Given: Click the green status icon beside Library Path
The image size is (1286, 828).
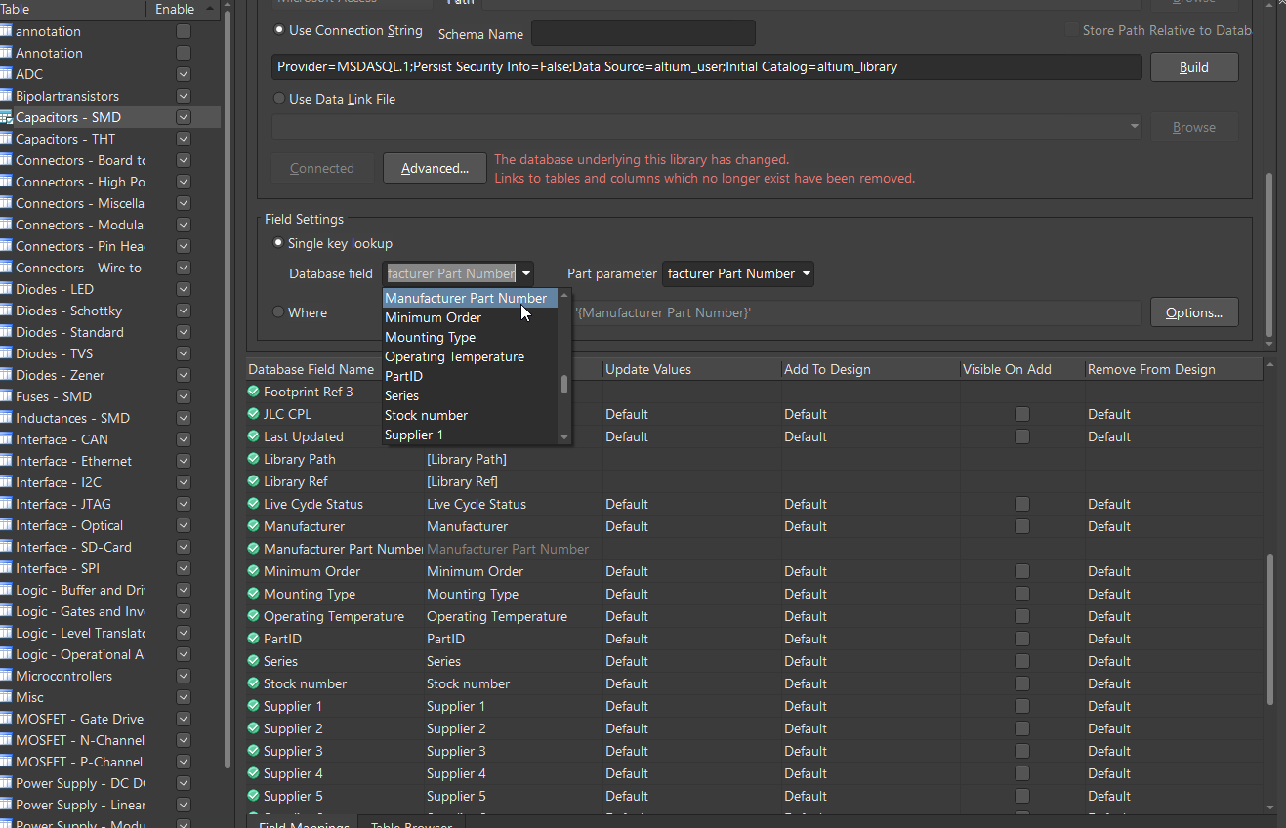Looking at the screenshot, I should coord(254,459).
